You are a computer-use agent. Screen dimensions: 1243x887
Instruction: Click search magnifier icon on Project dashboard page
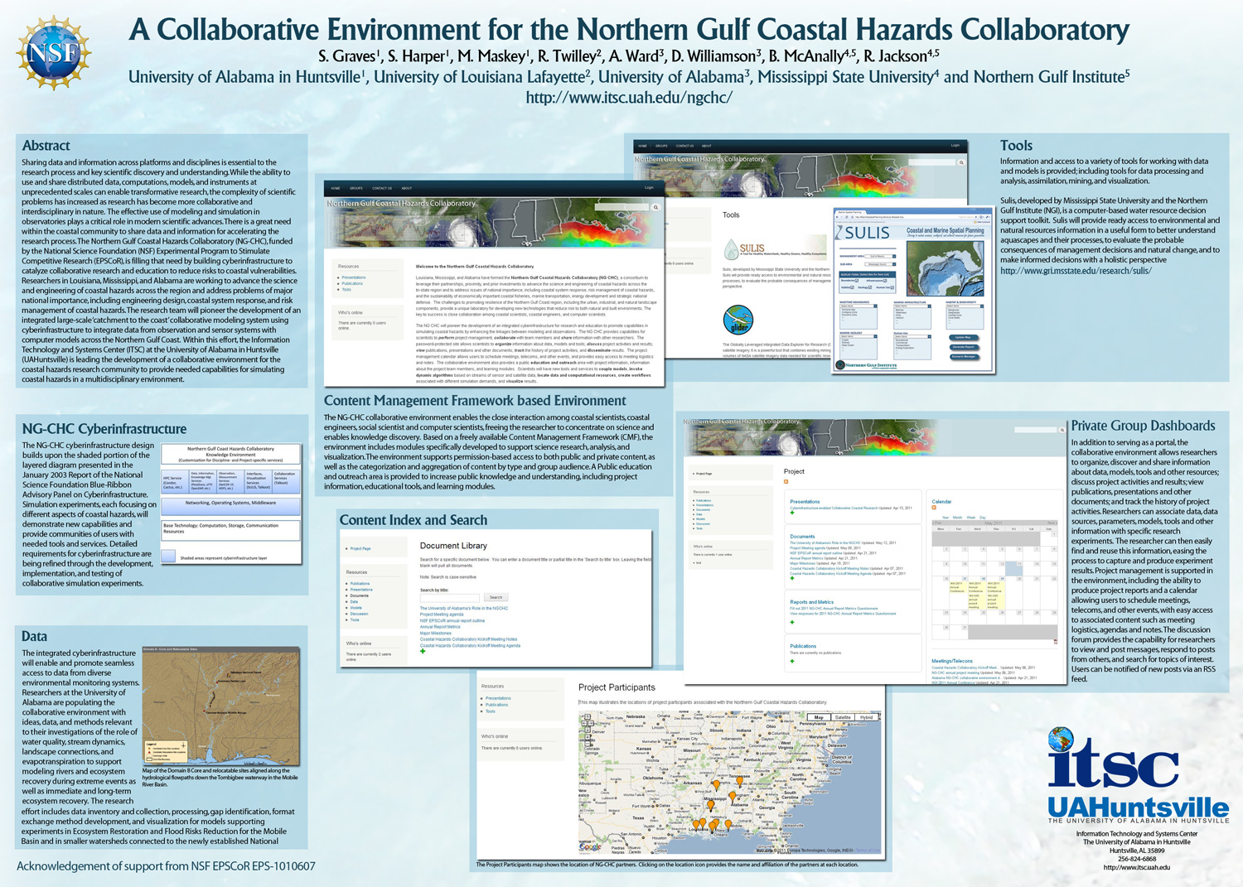(x=1062, y=430)
